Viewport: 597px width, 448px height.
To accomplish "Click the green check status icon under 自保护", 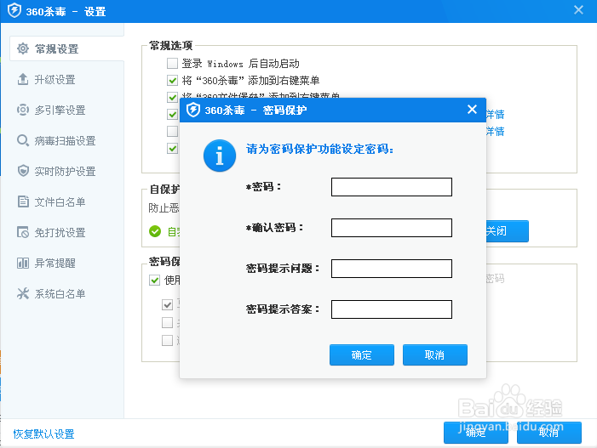I will point(155,231).
